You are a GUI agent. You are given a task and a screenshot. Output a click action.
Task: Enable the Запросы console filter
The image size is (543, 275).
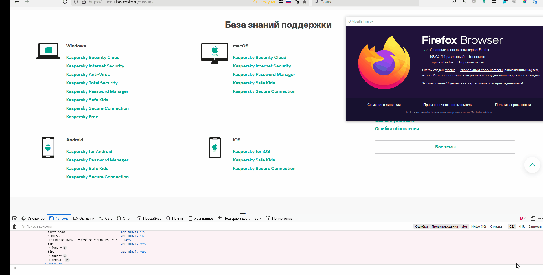(x=535, y=226)
